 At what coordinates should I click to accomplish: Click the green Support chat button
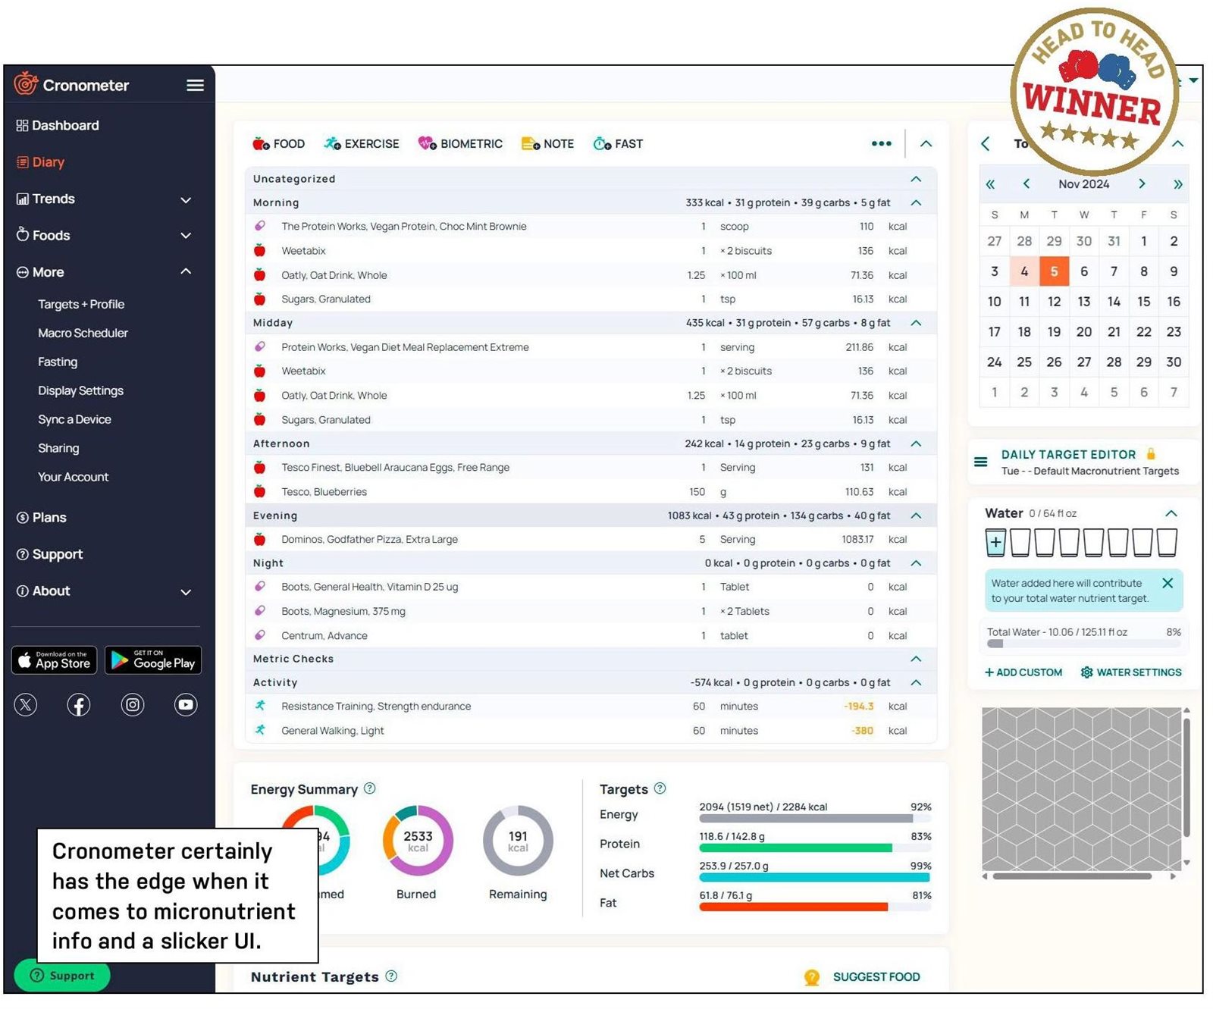click(62, 976)
